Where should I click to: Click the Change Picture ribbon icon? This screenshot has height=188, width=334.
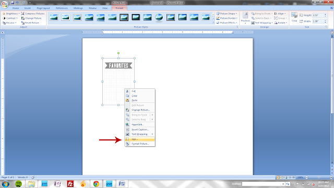pyautogui.click(x=23, y=18)
